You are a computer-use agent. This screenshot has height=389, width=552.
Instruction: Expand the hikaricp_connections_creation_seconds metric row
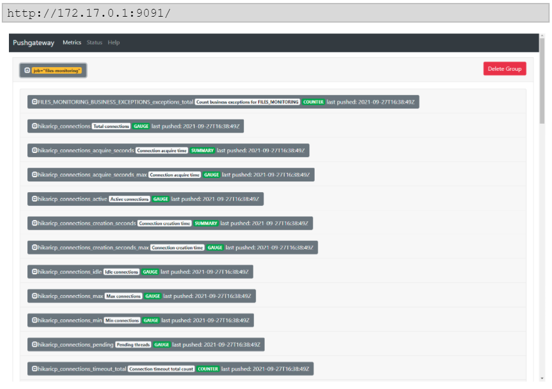pos(34,223)
